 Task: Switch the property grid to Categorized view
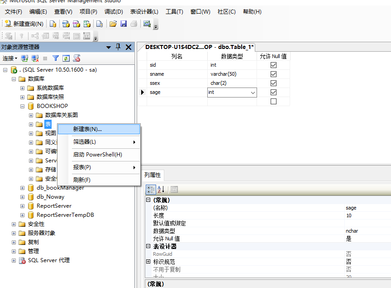point(151,190)
